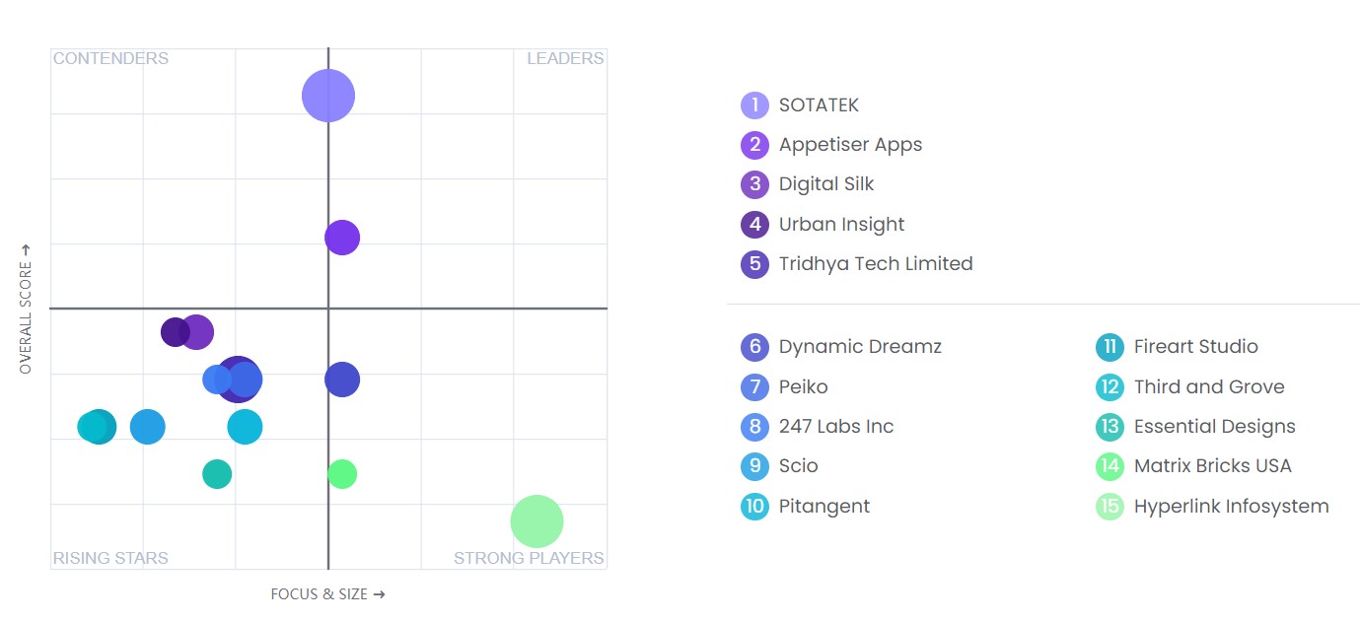Open the 247 Labs Inc link
Viewport: 1360px width, 622px height.
(x=836, y=427)
